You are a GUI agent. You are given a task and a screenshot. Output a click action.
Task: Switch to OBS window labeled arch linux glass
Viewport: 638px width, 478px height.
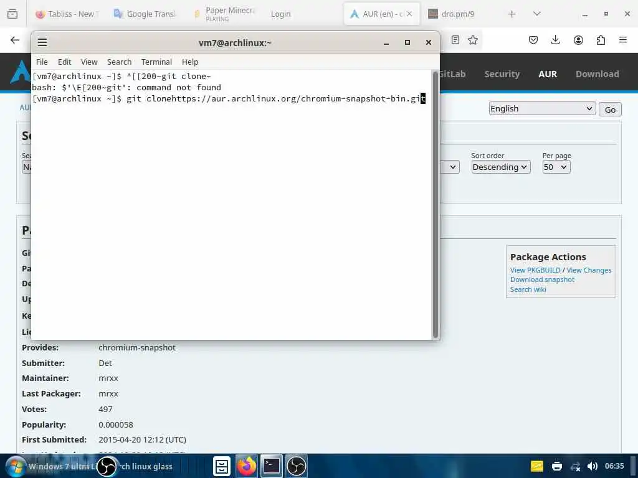click(135, 466)
